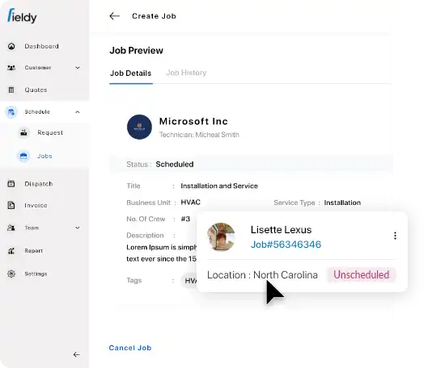Click the Report chart icon
Screen dimensions: 432x368
(11, 251)
